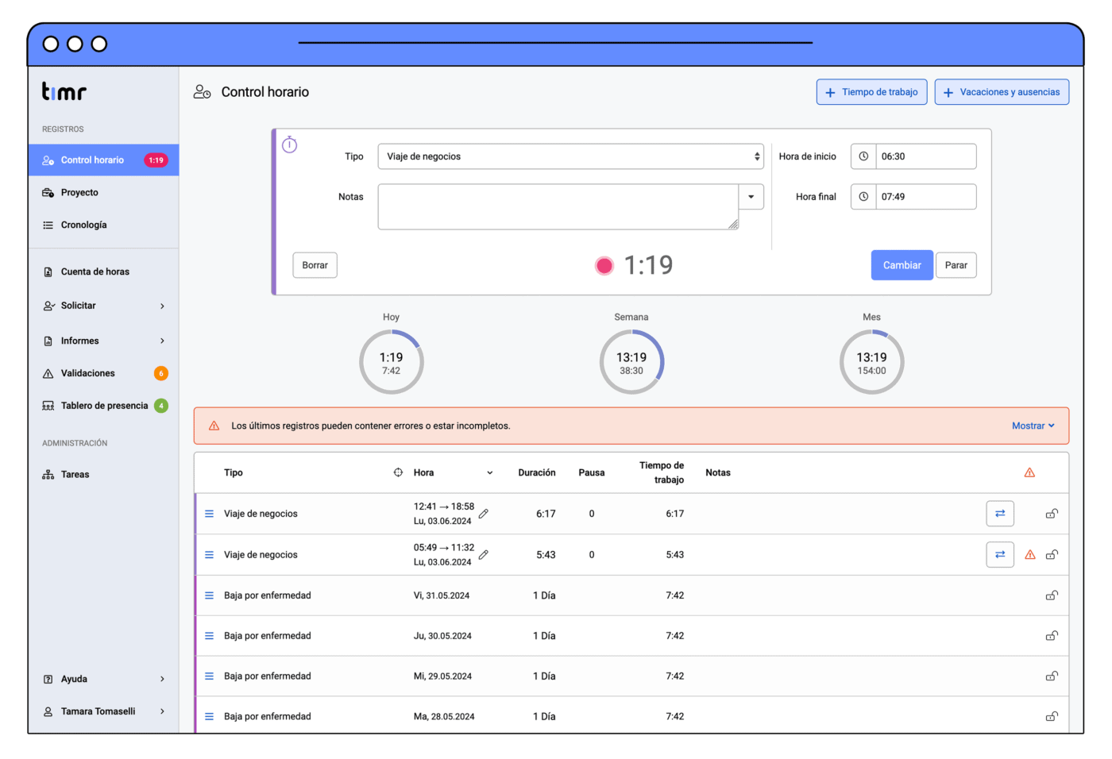Click the green 4 badge on Tablero de presencia

tap(161, 406)
